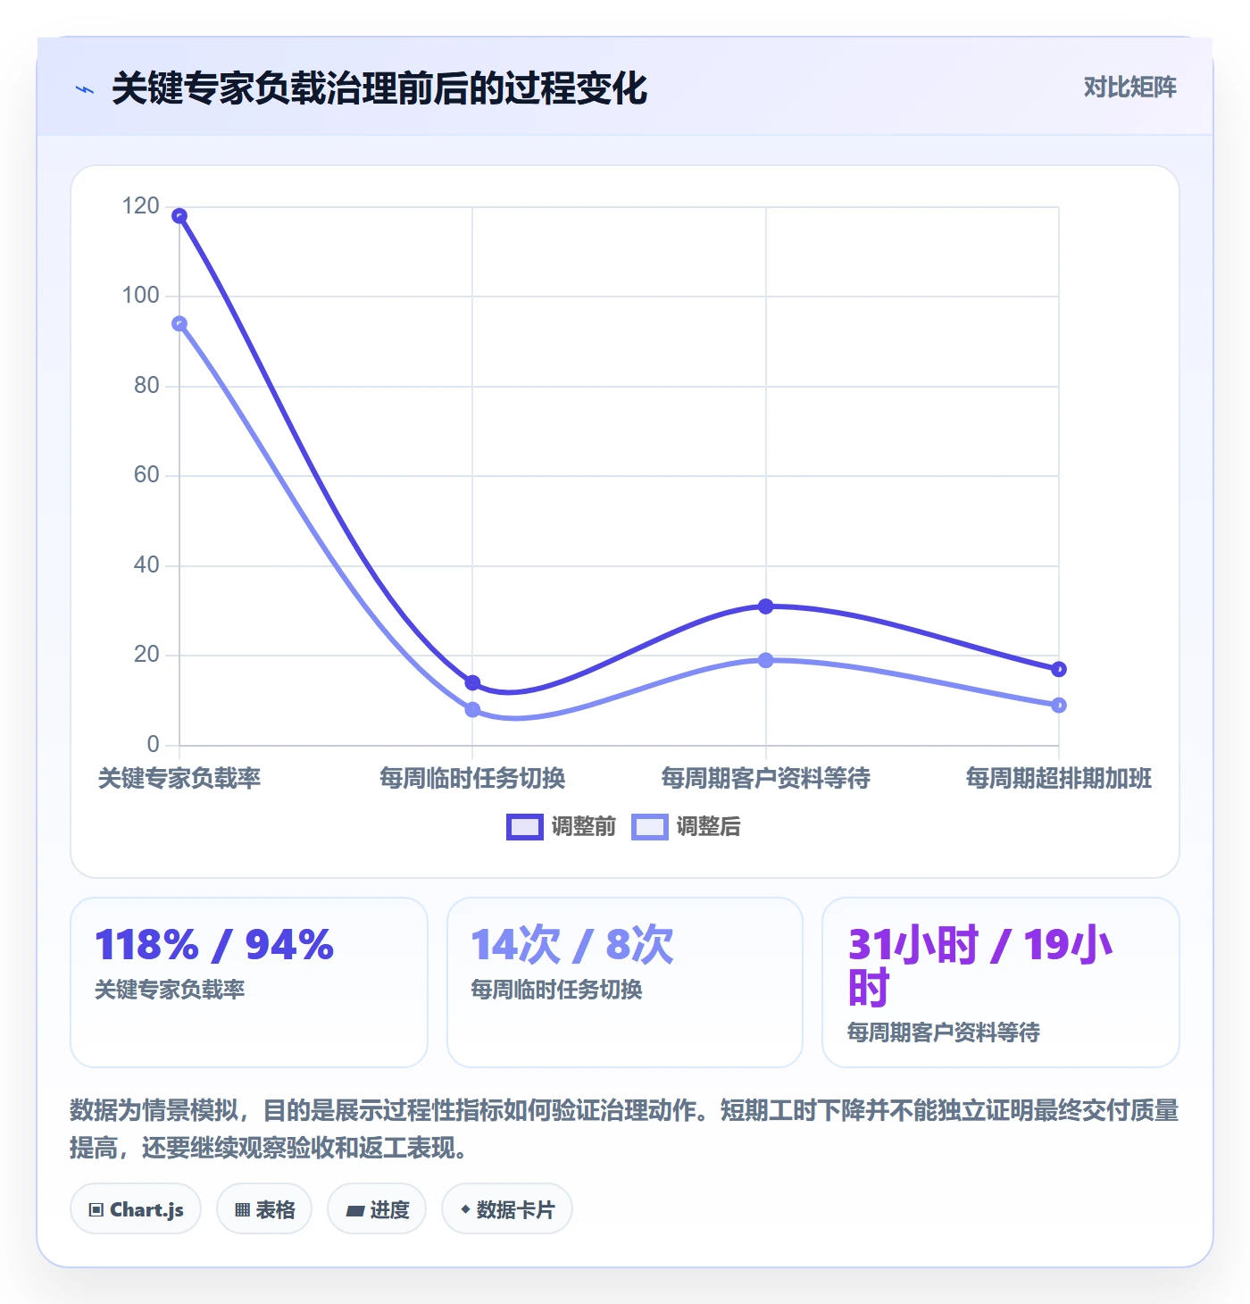
Task: Click the note paragraph starting 数据为情景模拟
Action: point(624,1129)
